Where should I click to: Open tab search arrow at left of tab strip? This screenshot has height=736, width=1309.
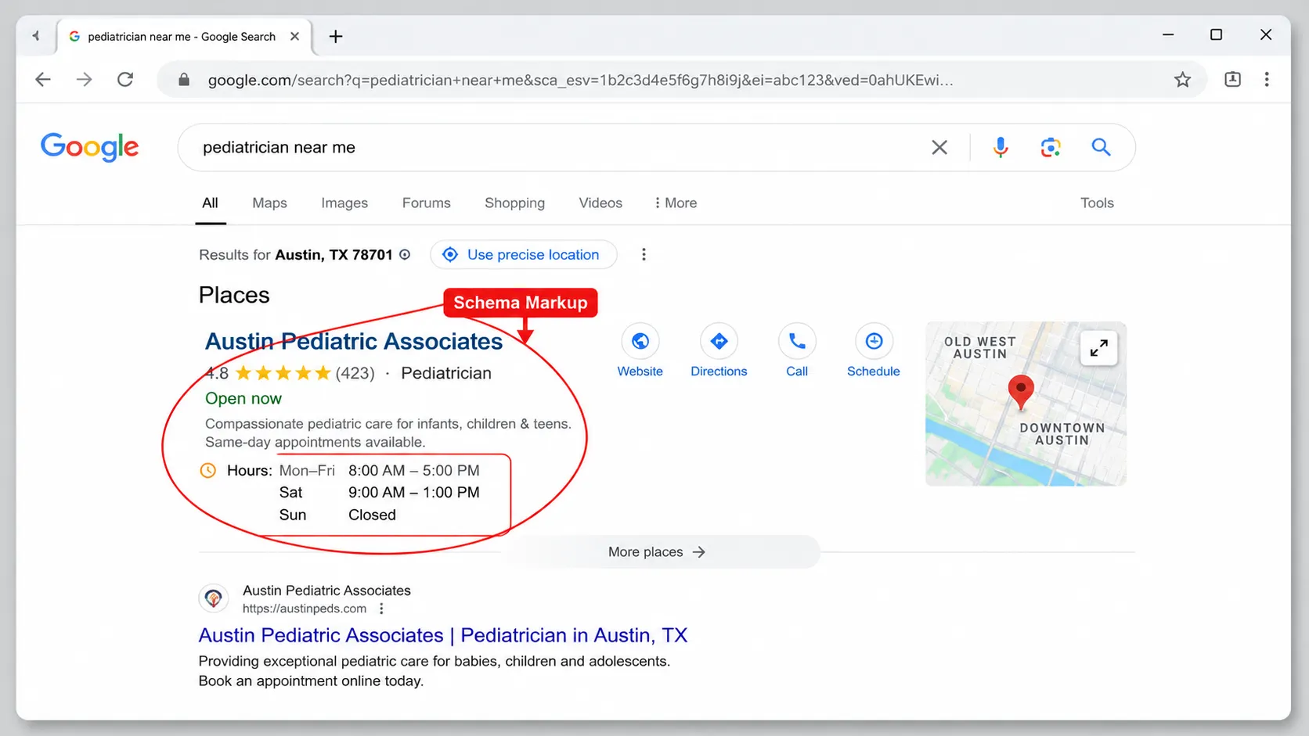point(36,36)
